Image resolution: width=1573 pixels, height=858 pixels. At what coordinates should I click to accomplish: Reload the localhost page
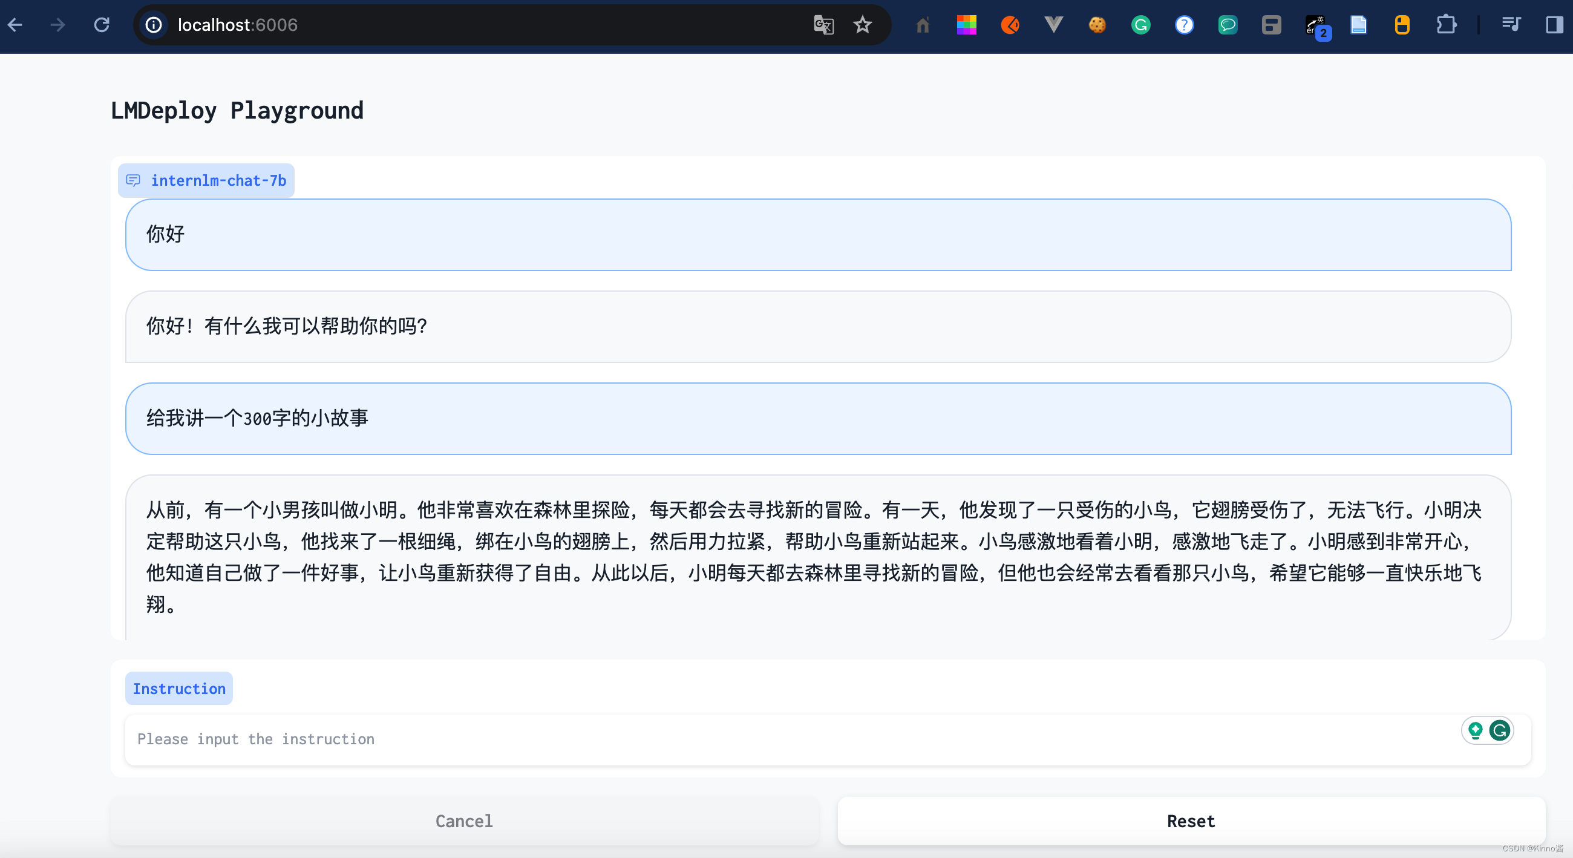102,25
